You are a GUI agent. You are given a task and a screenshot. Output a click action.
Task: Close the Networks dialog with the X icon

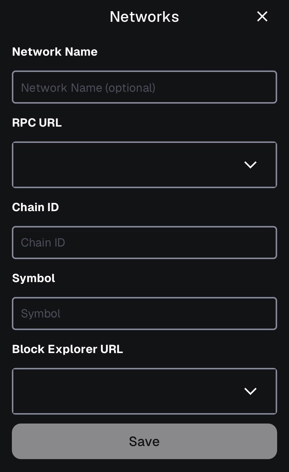(x=262, y=17)
